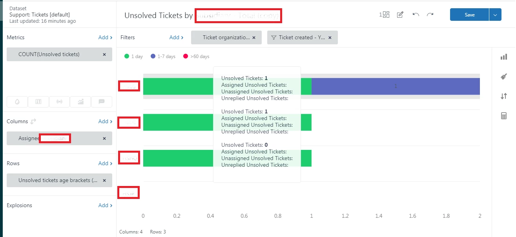The height and width of the screenshot is (237, 516).
Task: Expand Add for Explosions
Action: pyautogui.click(x=105, y=206)
